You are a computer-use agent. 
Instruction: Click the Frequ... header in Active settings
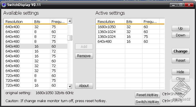click(x=151, y=22)
